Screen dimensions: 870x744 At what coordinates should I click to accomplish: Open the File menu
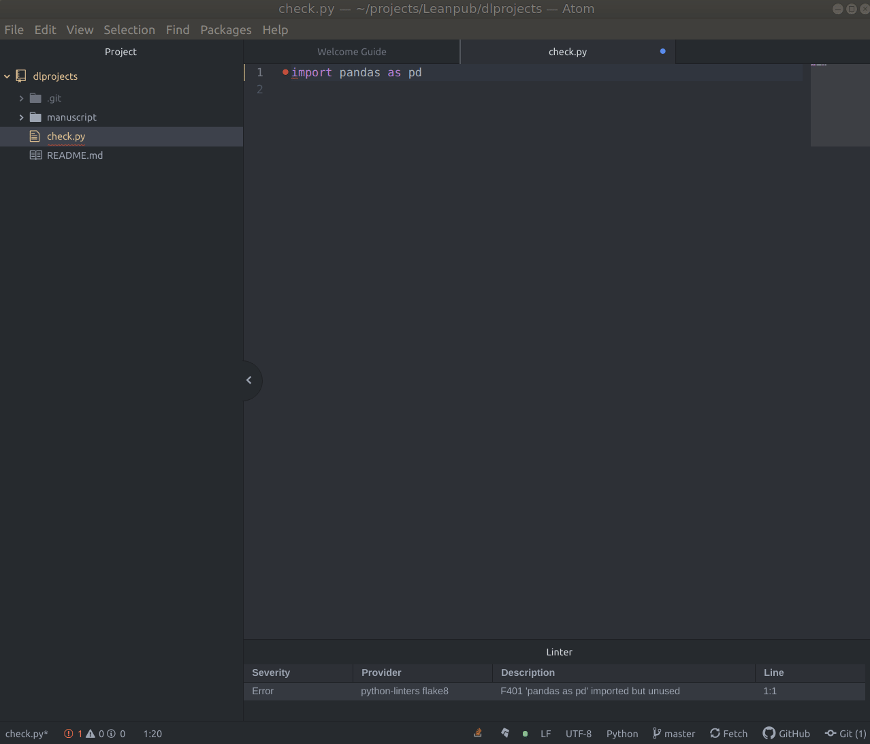pyautogui.click(x=14, y=30)
